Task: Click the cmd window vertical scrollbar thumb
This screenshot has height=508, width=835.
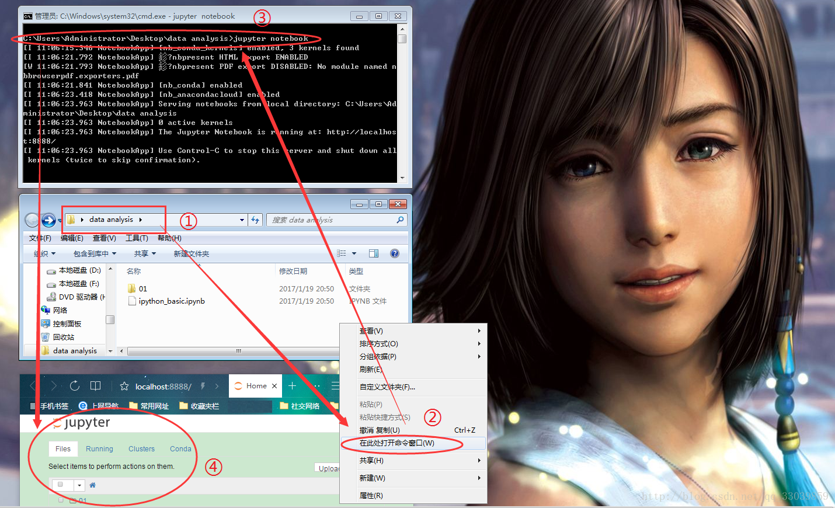Action: coord(402,39)
